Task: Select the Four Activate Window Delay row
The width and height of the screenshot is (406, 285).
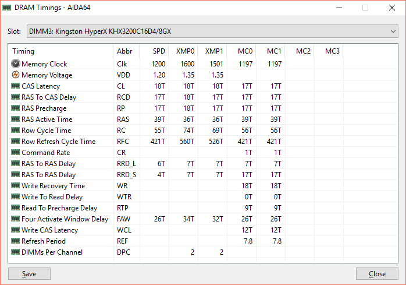Action: point(64,219)
